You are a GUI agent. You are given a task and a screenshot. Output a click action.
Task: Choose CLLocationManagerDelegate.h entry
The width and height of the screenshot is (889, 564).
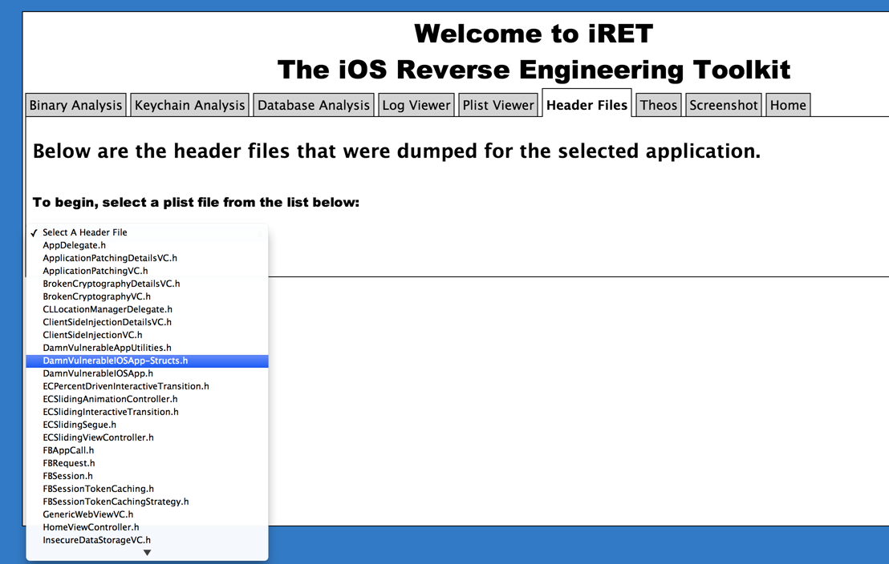click(x=108, y=309)
